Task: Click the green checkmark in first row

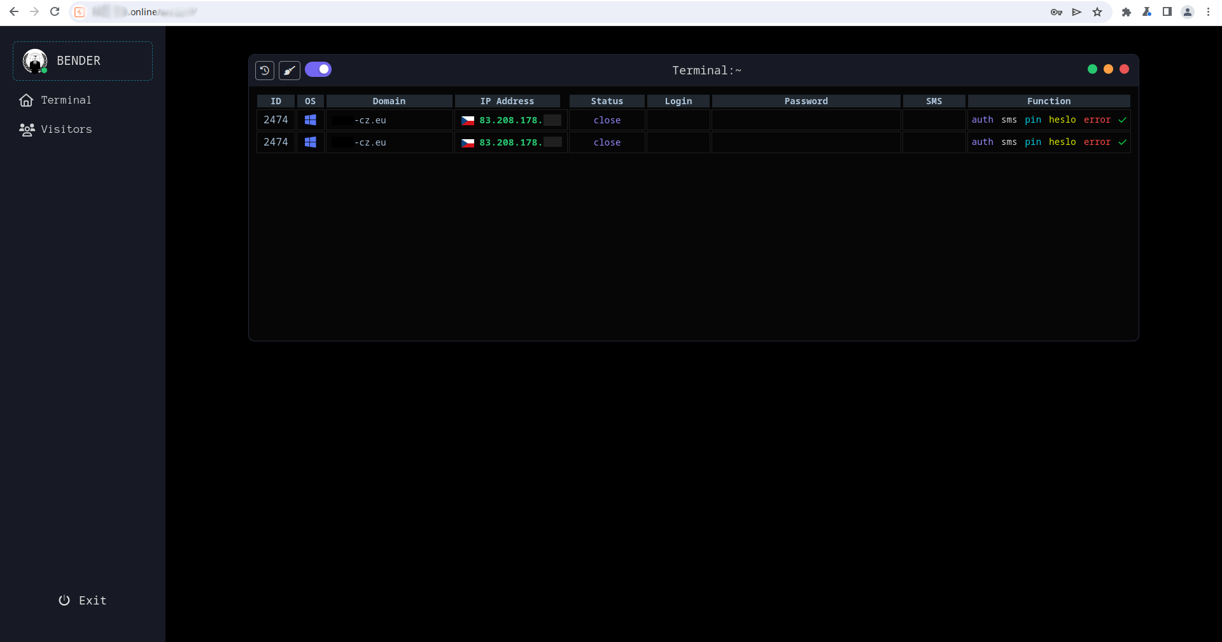Action: (1122, 120)
